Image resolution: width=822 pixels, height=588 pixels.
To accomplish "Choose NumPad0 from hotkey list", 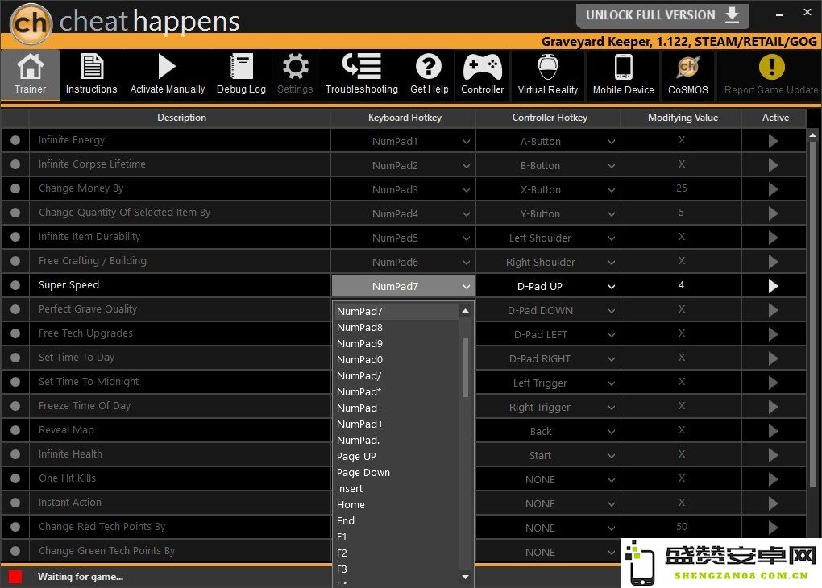I will (396, 359).
